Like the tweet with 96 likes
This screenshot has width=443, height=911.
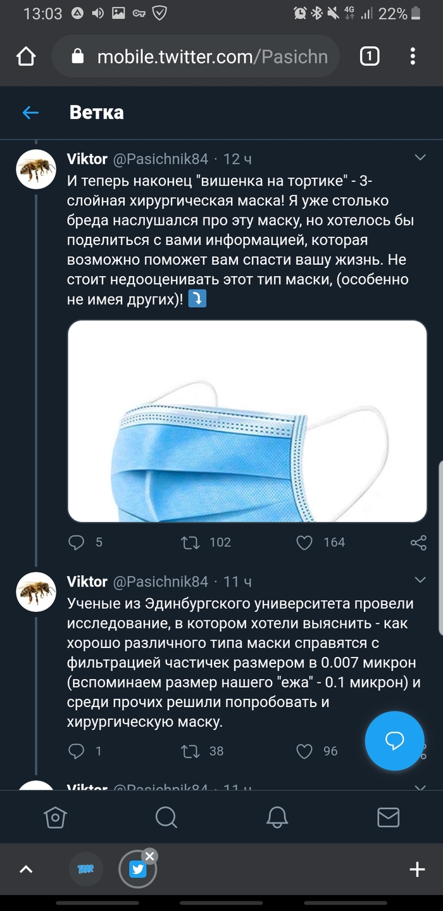(304, 751)
